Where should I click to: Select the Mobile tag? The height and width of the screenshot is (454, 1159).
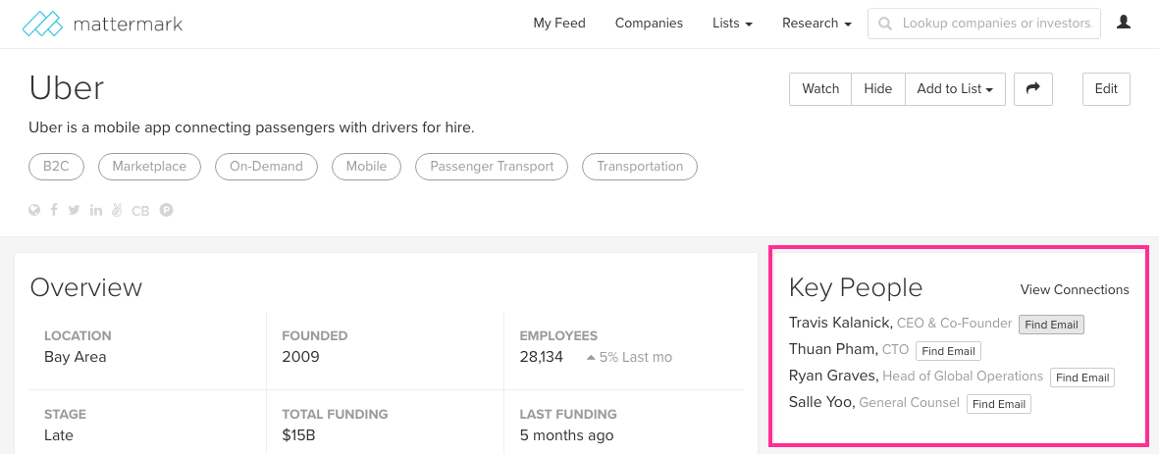(x=367, y=166)
